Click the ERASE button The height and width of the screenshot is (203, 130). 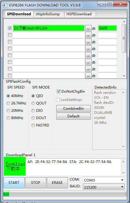(x=57, y=183)
